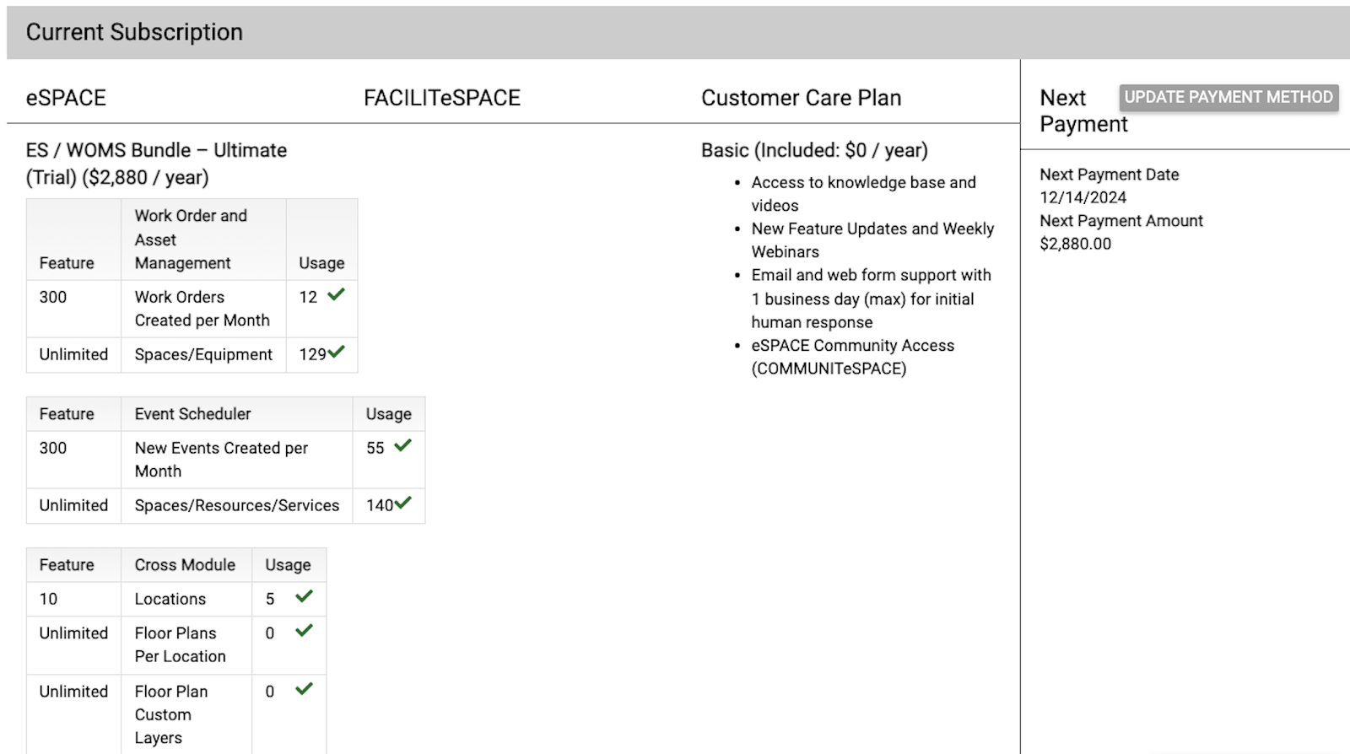
Task: Click the Work Orders usage green checkmark
Action: 337,294
